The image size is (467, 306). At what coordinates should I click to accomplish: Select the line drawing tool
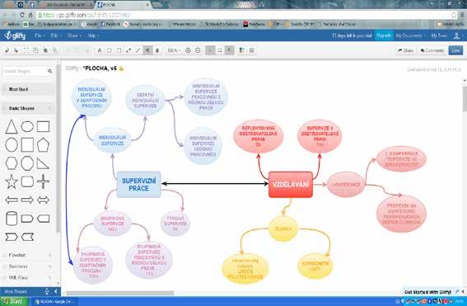click(138, 50)
